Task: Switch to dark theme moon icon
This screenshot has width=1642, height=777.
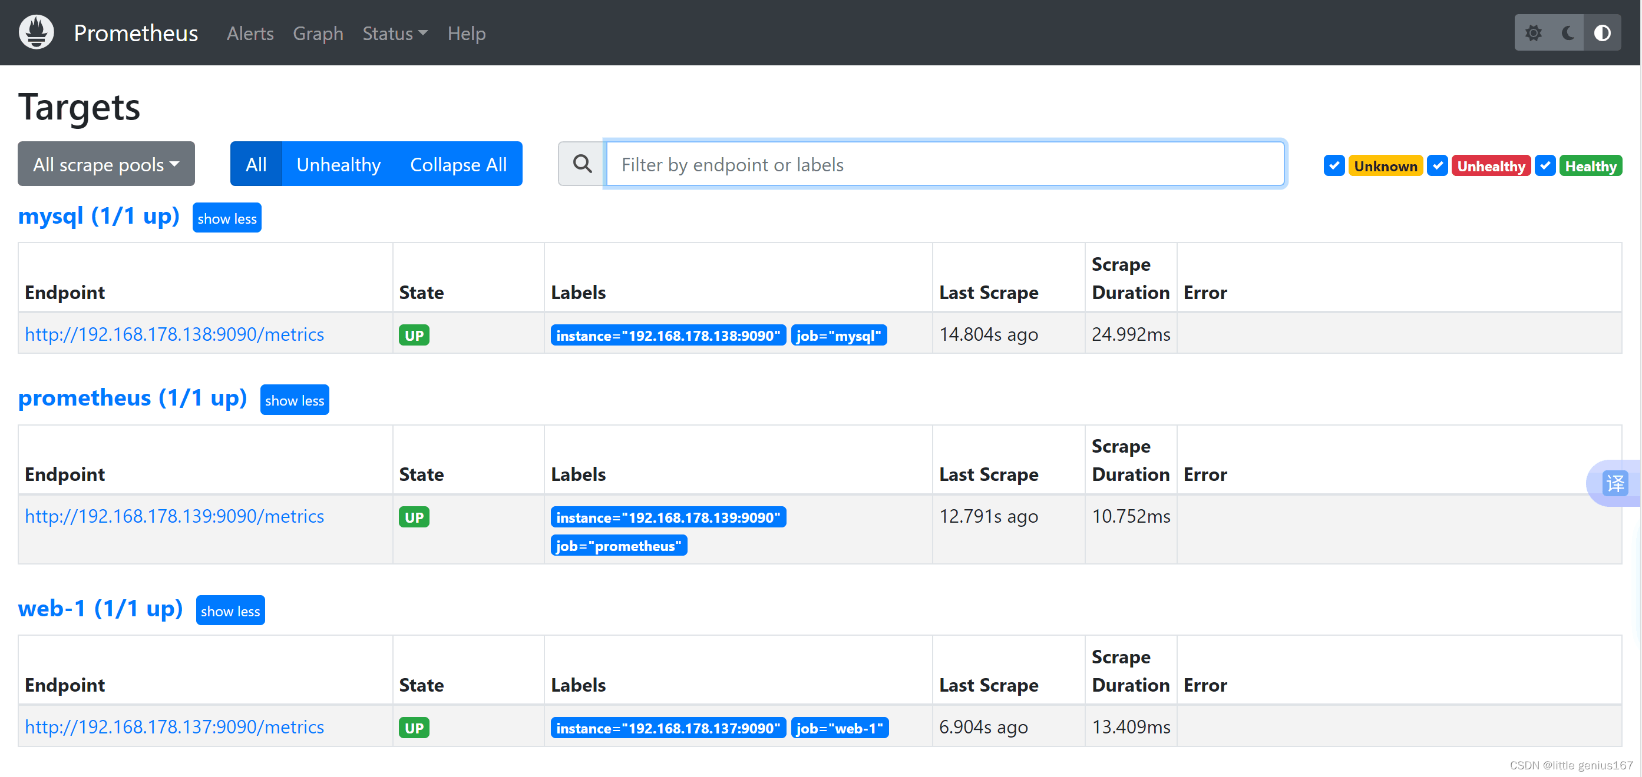Action: coord(1568,33)
